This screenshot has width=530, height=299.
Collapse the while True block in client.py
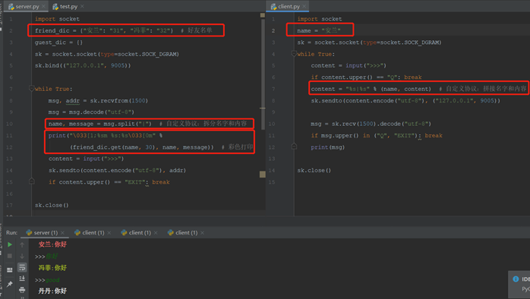[x=294, y=53]
